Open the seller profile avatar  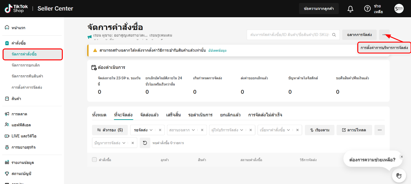click(399, 8)
